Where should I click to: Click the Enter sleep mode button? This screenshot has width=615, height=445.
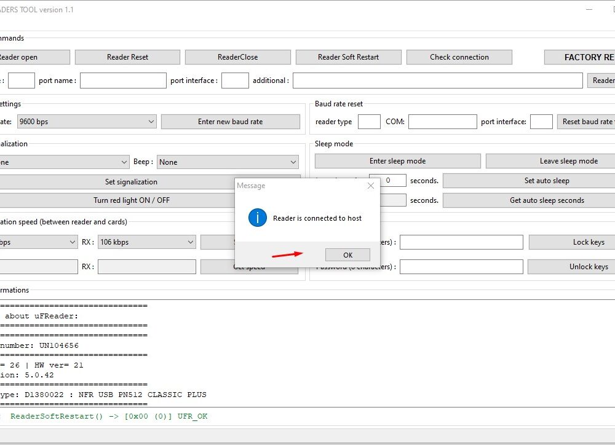(397, 161)
